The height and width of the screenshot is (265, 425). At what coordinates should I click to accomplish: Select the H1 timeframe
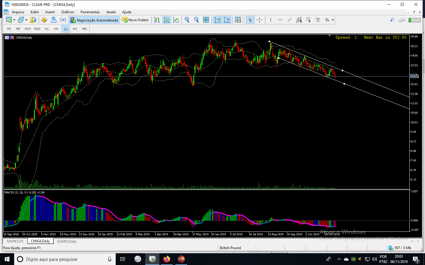[47, 29]
